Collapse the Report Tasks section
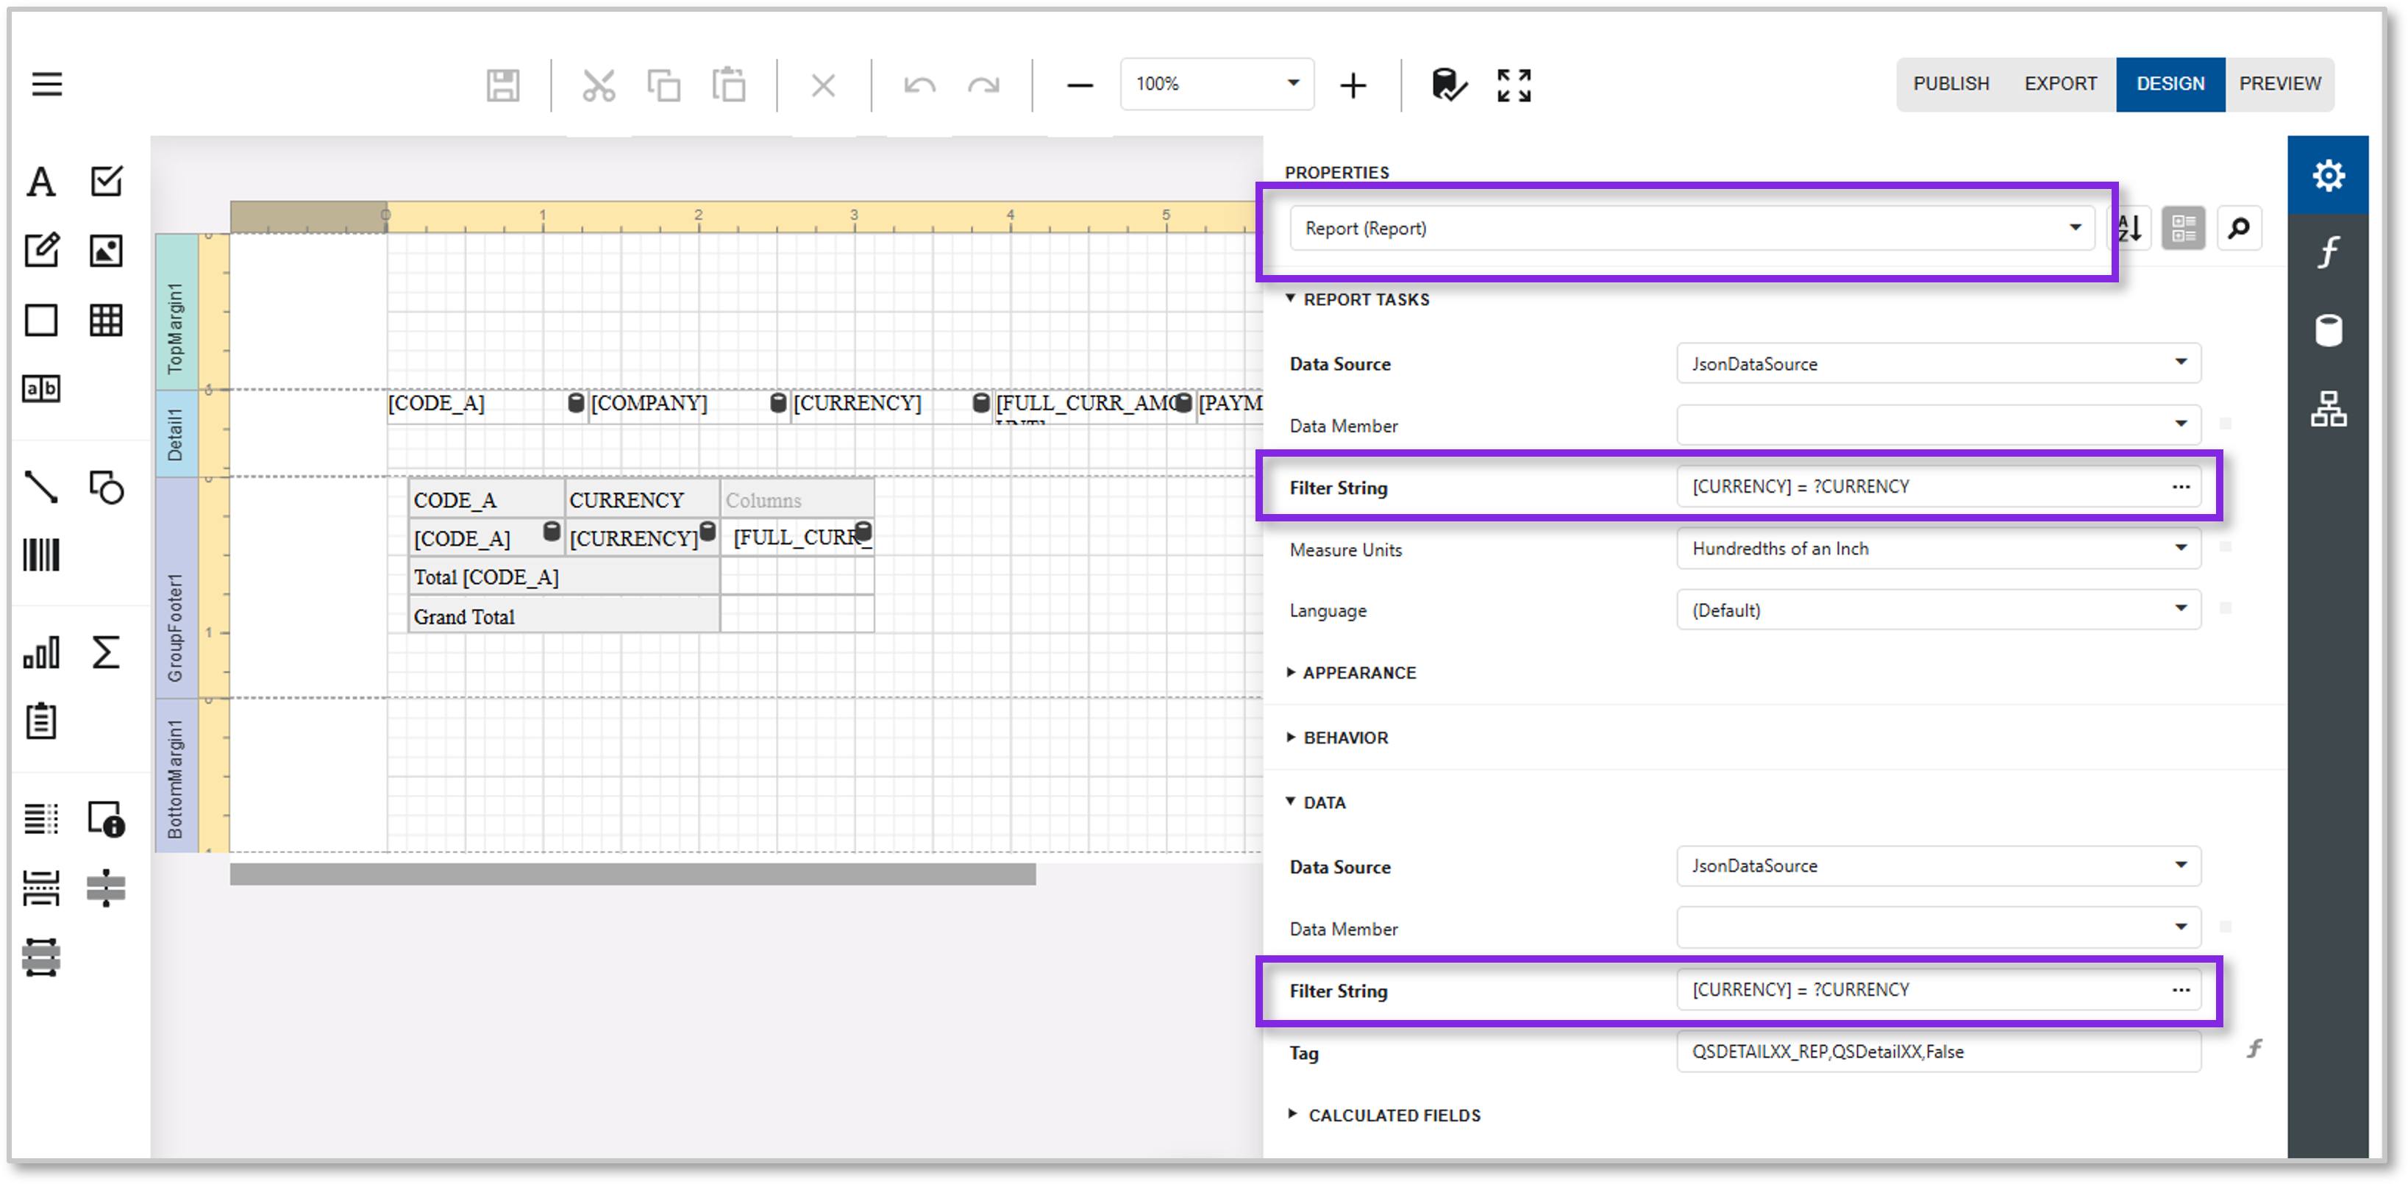 coord(1358,300)
